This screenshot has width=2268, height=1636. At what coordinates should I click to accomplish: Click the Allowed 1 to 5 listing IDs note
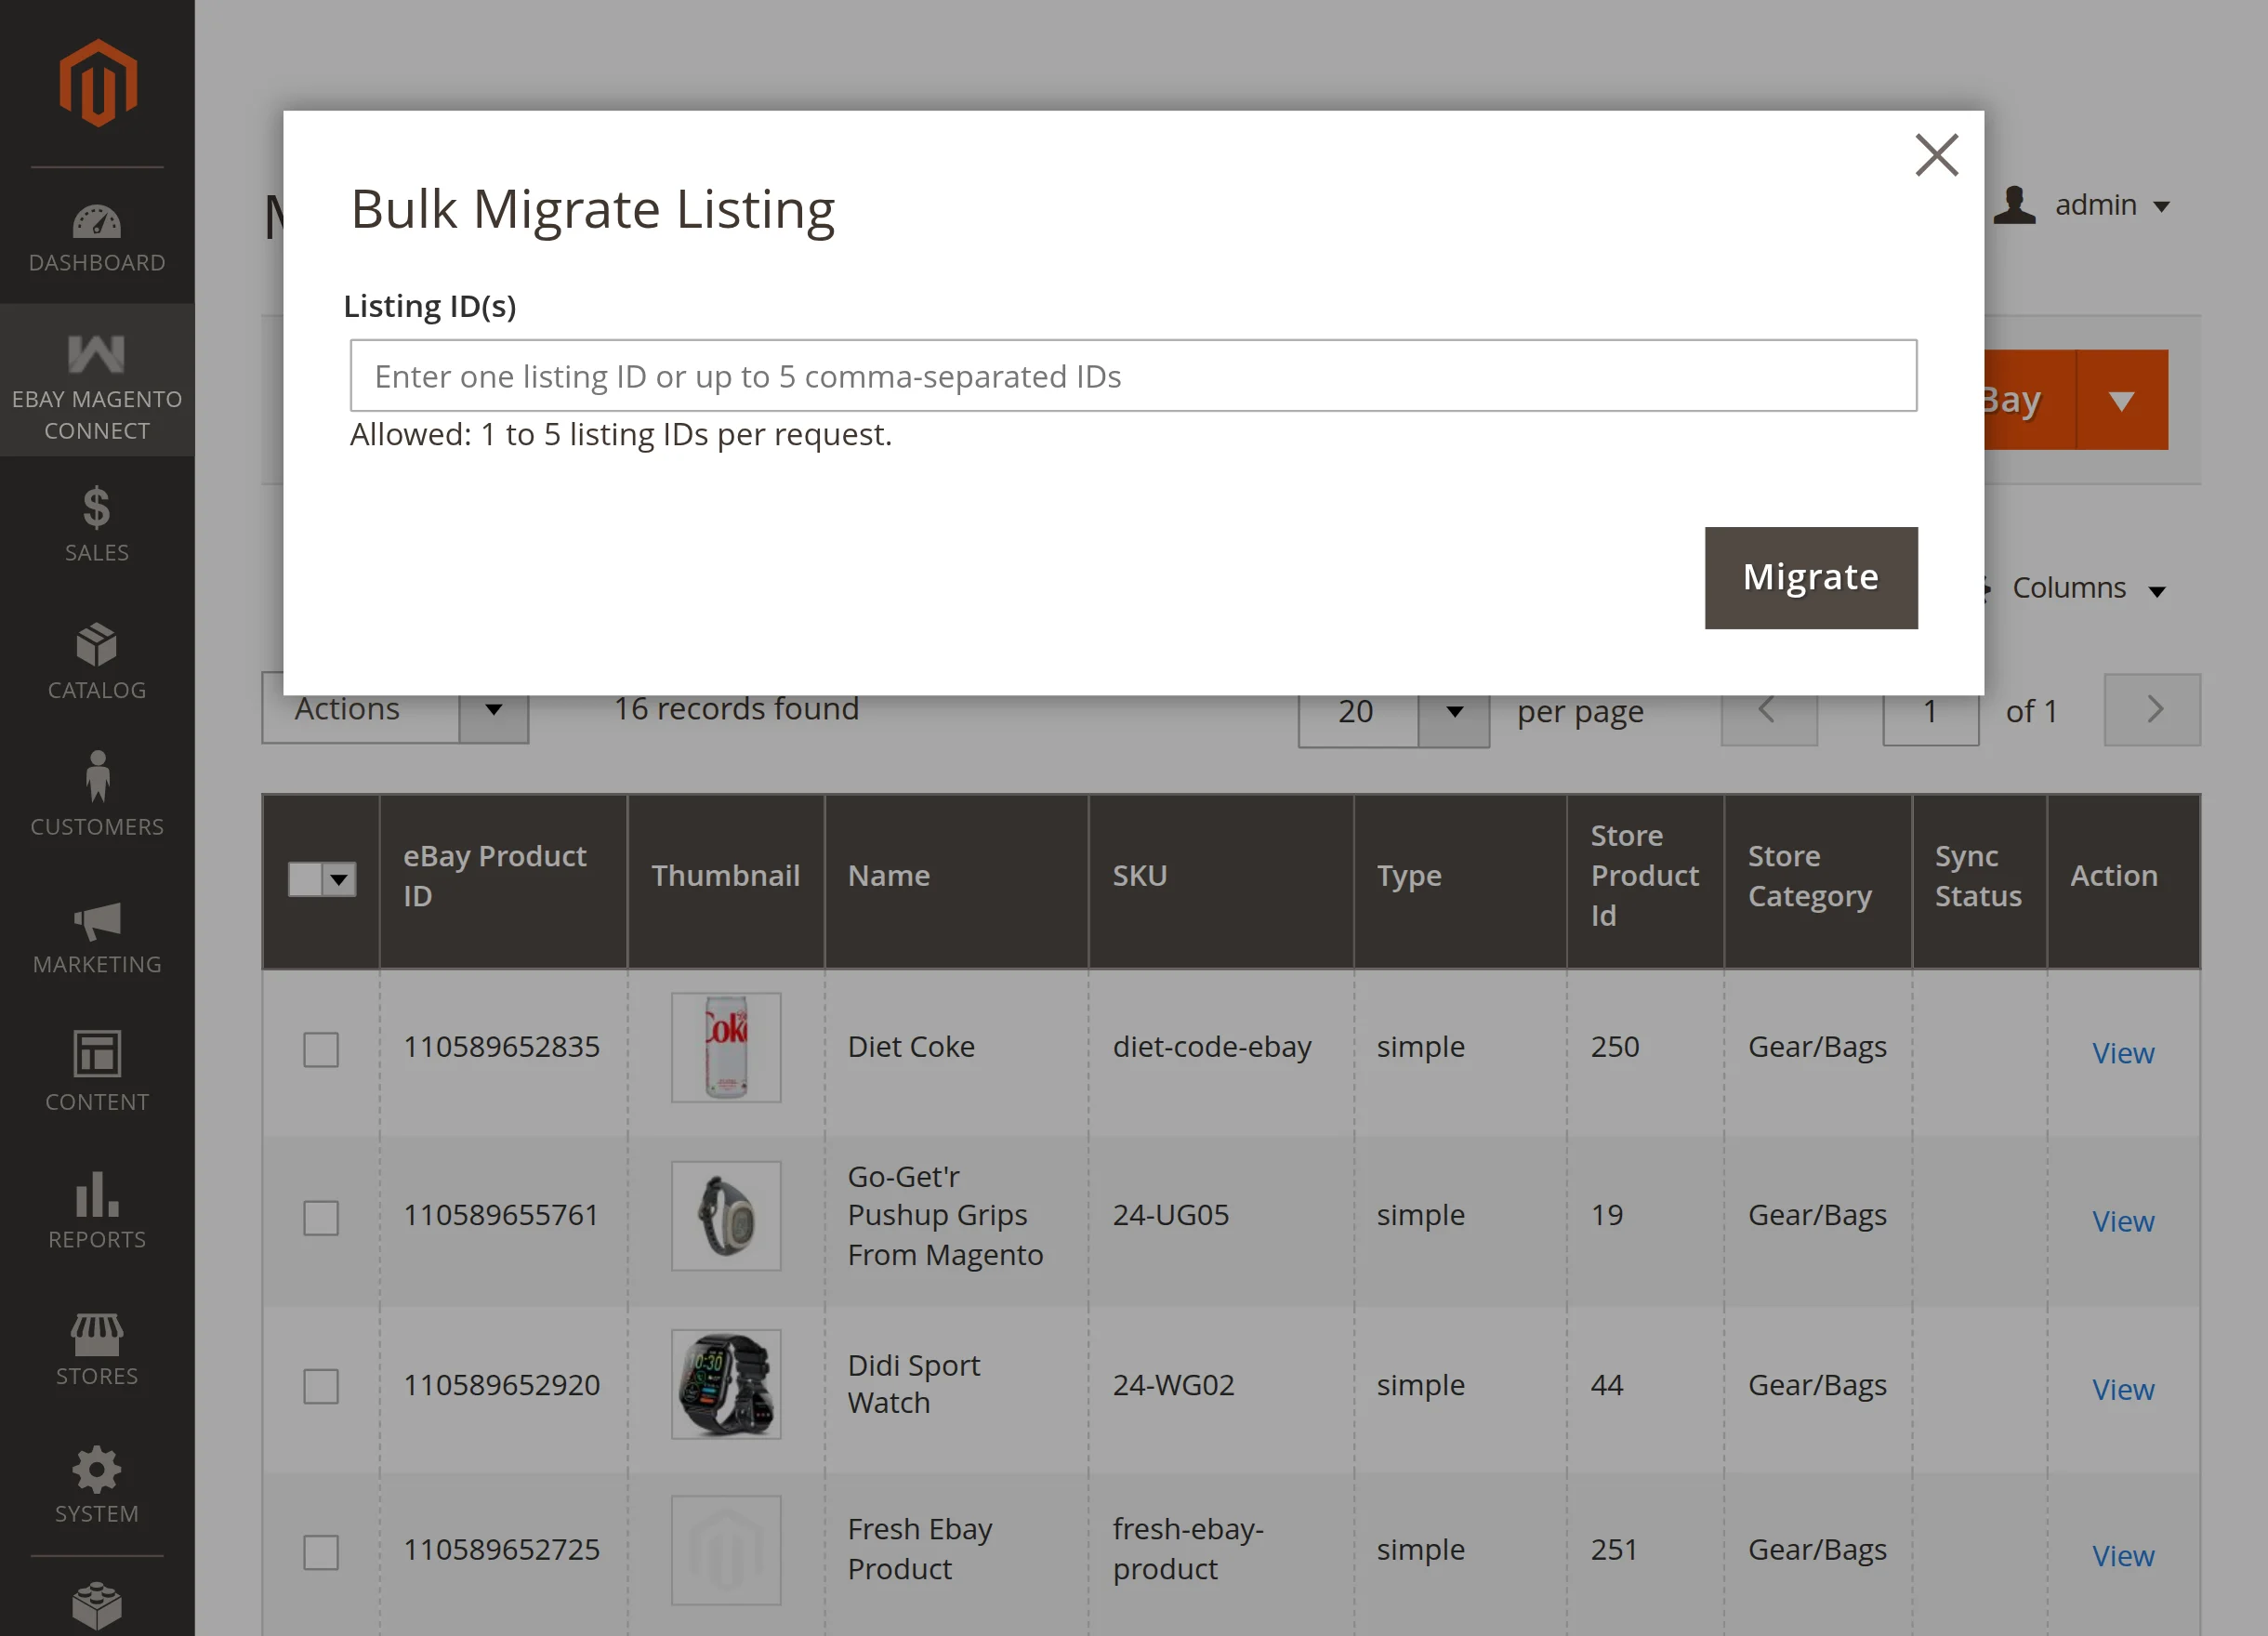(x=620, y=435)
